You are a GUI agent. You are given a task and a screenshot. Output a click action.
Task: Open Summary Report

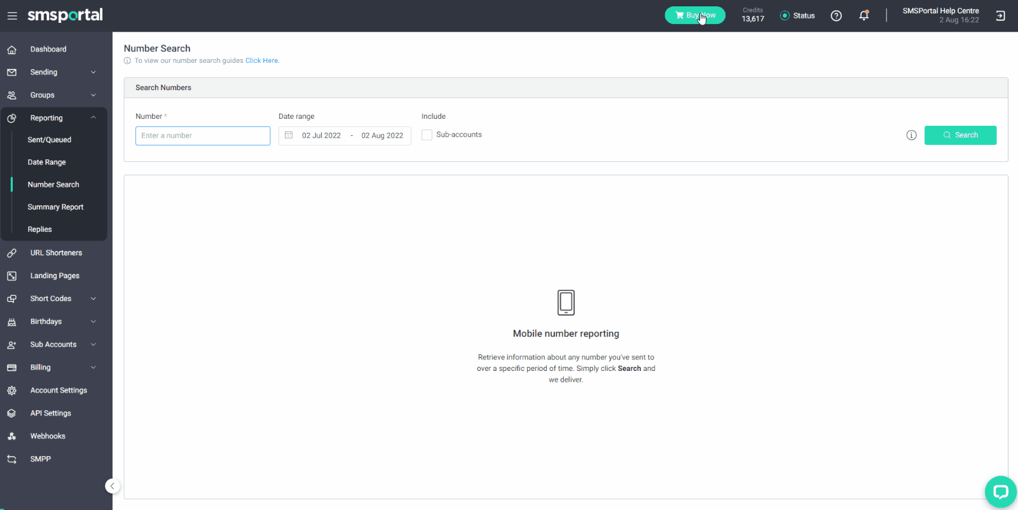56,207
